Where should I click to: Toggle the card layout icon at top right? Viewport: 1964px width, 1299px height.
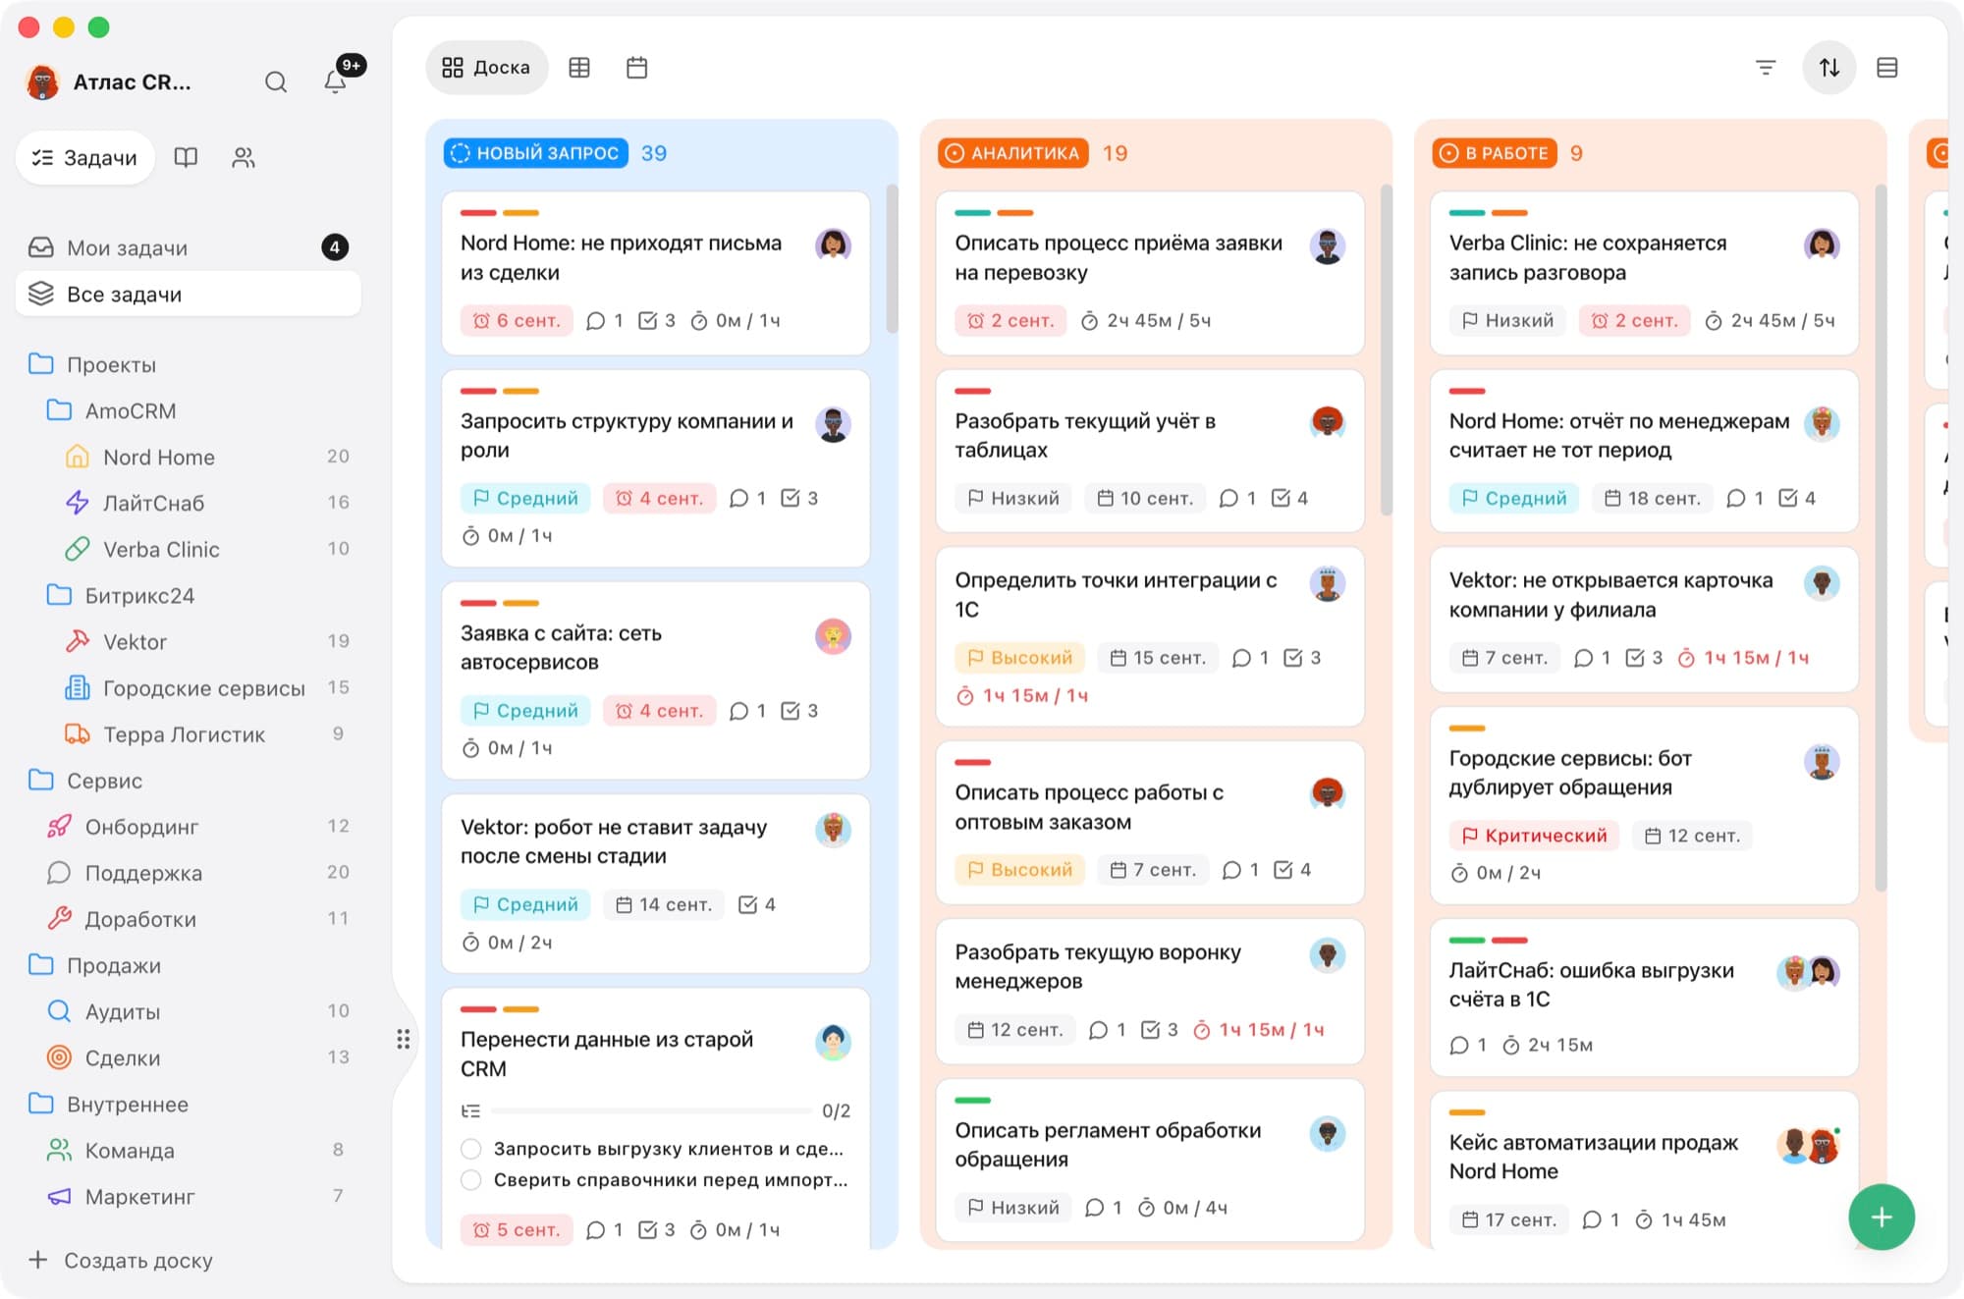click(x=1886, y=68)
